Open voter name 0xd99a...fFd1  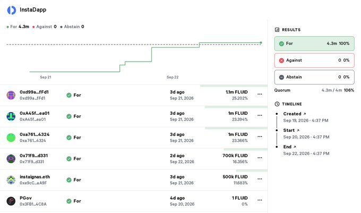[x=34, y=92]
